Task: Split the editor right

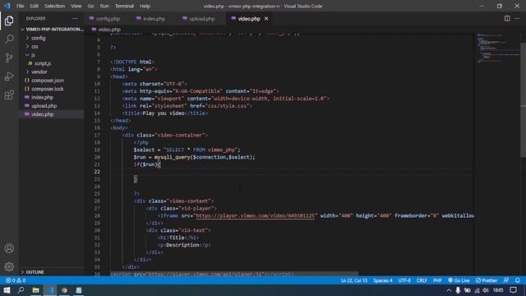Action: tap(507, 18)
